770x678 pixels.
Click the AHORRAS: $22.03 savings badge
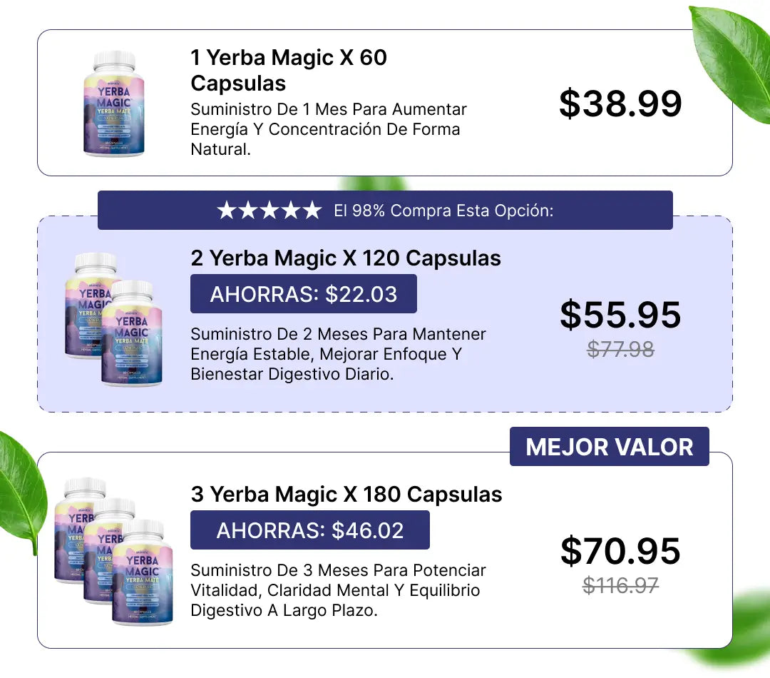pyautogui.click(x=304, y=294)
